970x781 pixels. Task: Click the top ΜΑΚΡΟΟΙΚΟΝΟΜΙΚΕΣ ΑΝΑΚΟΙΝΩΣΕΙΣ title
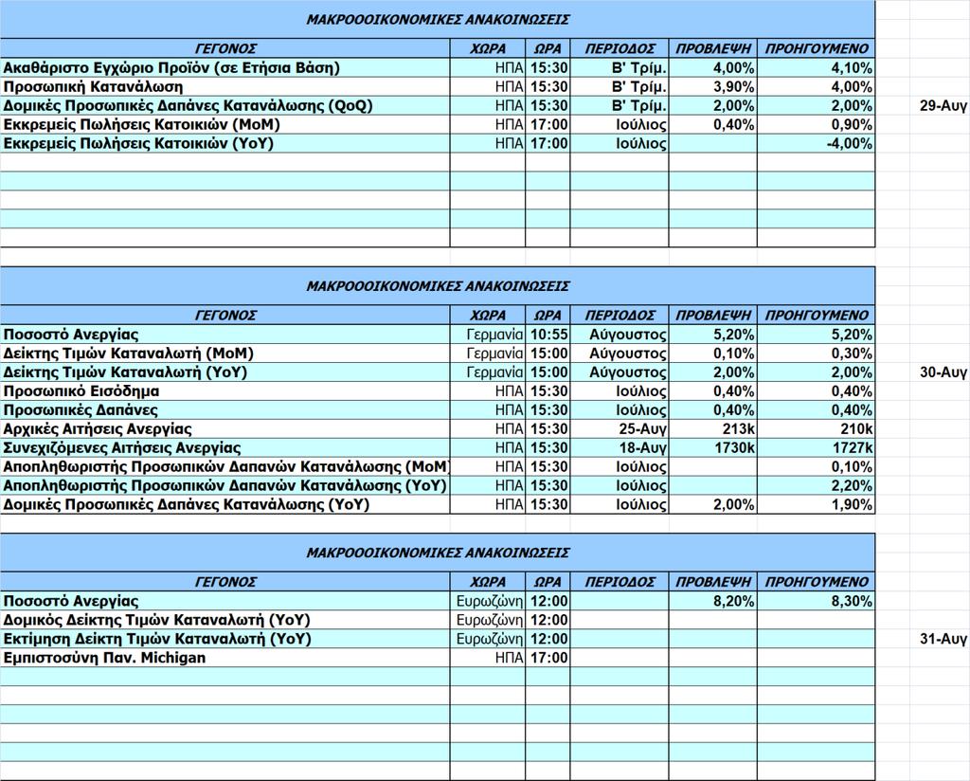[438, 19]
